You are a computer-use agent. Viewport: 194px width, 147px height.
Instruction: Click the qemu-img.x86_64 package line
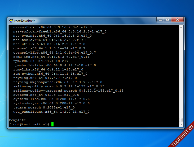(51, 57)
